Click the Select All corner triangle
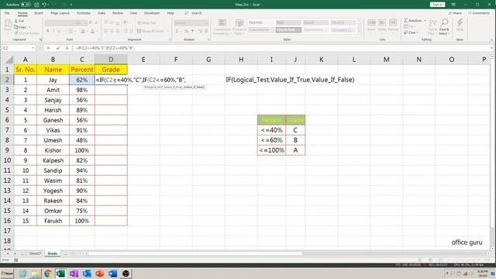 coord(9,60)
